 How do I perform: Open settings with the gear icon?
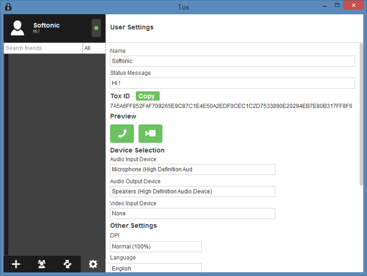(x=93, y=264)
